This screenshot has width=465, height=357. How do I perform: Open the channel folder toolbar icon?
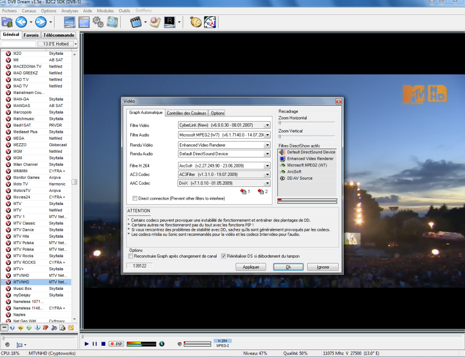(x=7, y=22)
